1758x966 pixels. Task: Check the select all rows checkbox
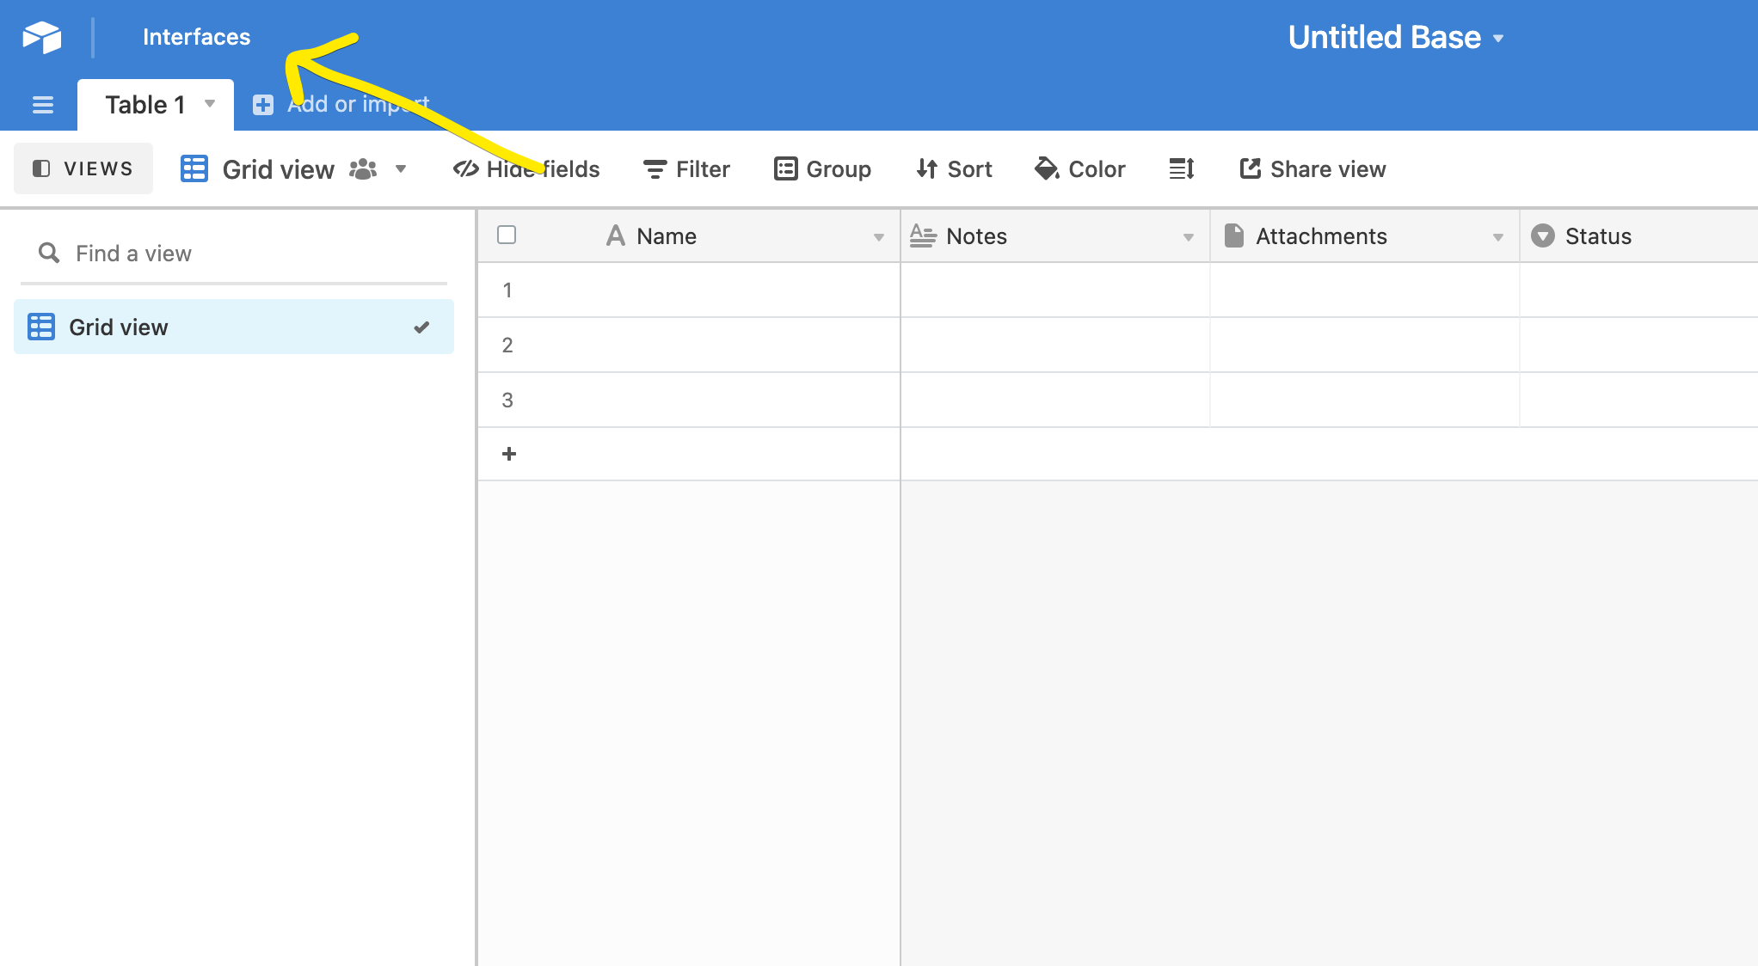point(507,235)
